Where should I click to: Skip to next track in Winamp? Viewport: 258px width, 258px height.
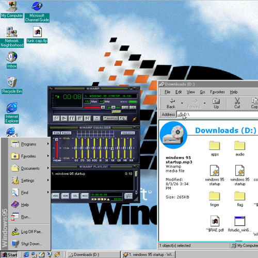pos(87,118)
